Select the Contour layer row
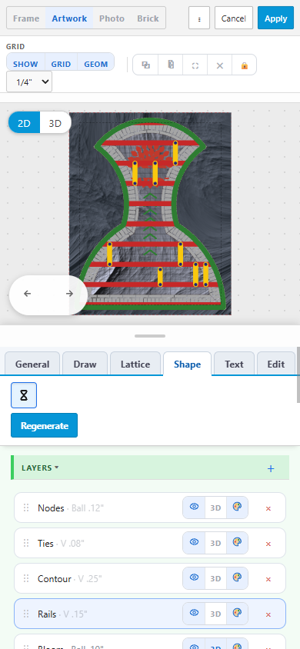 (150, 578)
